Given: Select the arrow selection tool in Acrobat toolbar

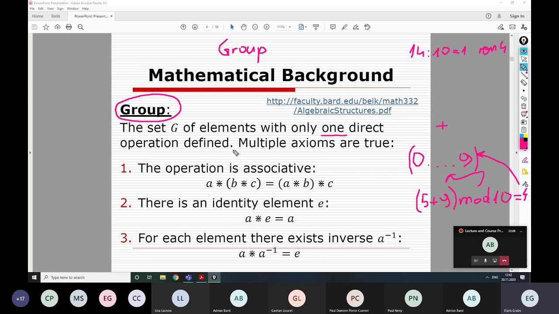Looking at the screenshot, I should (232, 27).
